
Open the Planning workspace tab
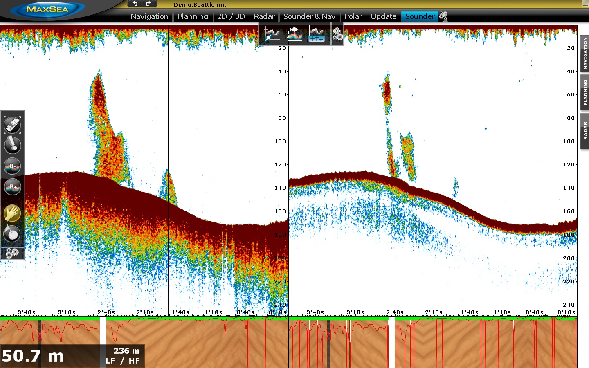193,16
